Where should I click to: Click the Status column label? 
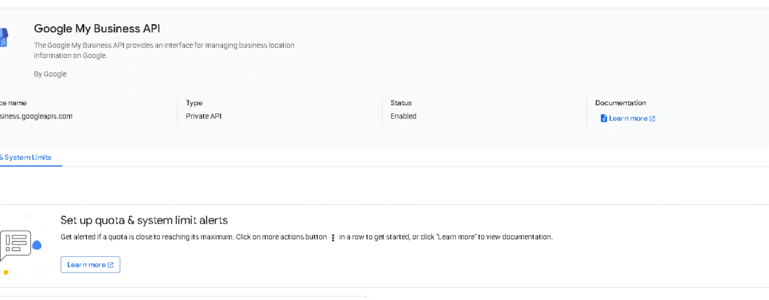(x=401, y=103)
